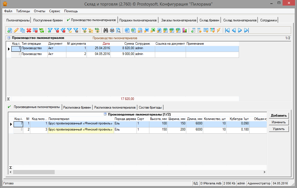This screenshot has height=188, width=297.
Task: Click the bar chart diagram icon
Action: [185, 30]
